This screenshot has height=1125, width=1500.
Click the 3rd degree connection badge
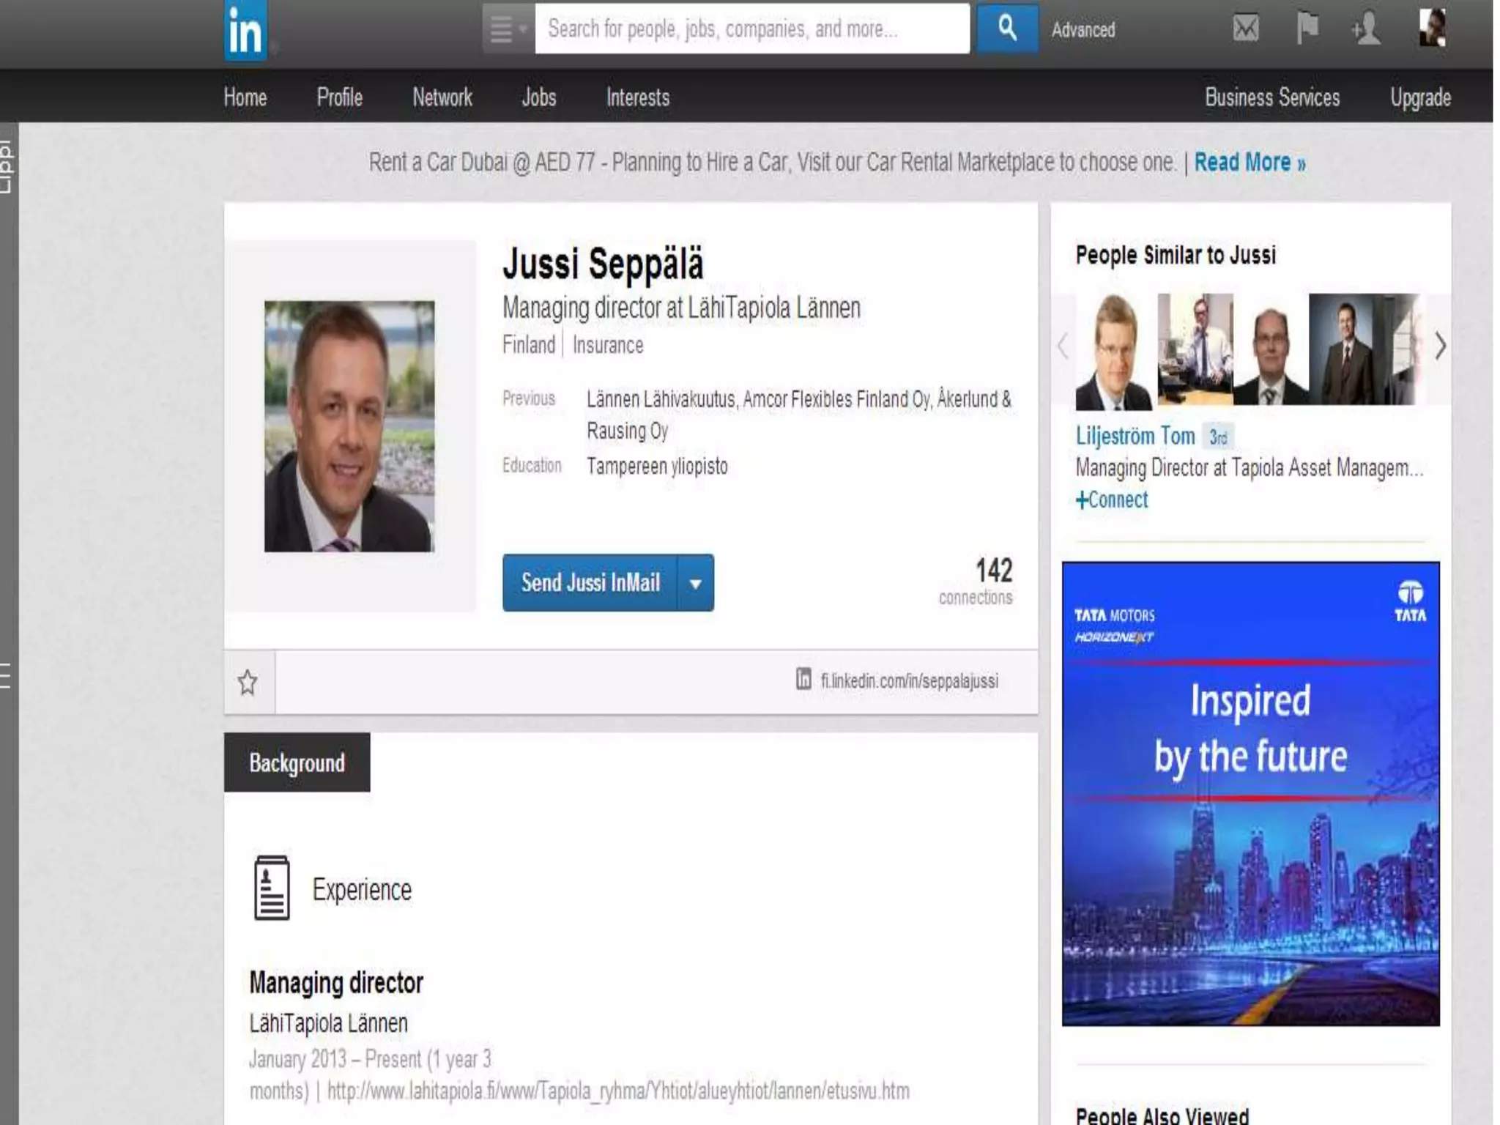pos(1218,437)
